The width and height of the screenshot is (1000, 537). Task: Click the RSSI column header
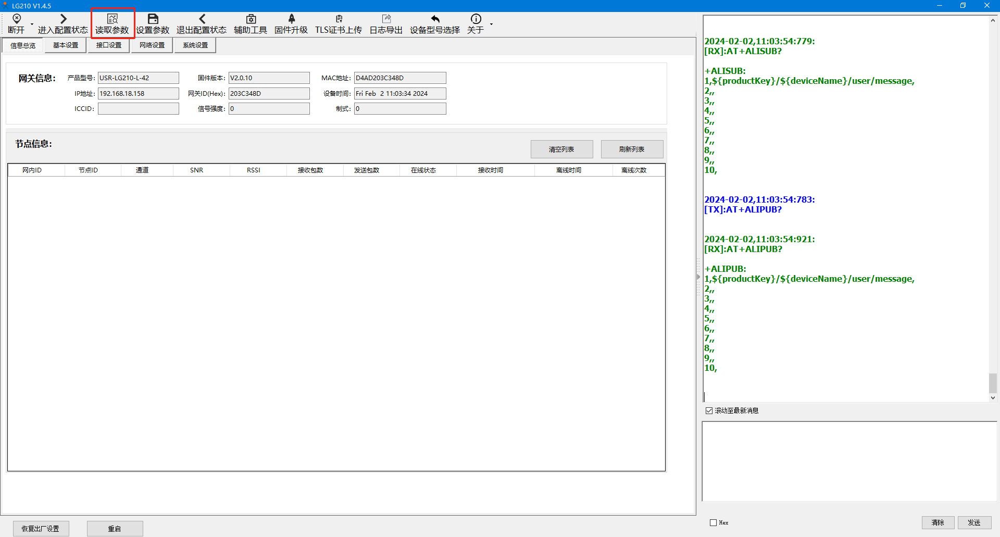[258, 170]
